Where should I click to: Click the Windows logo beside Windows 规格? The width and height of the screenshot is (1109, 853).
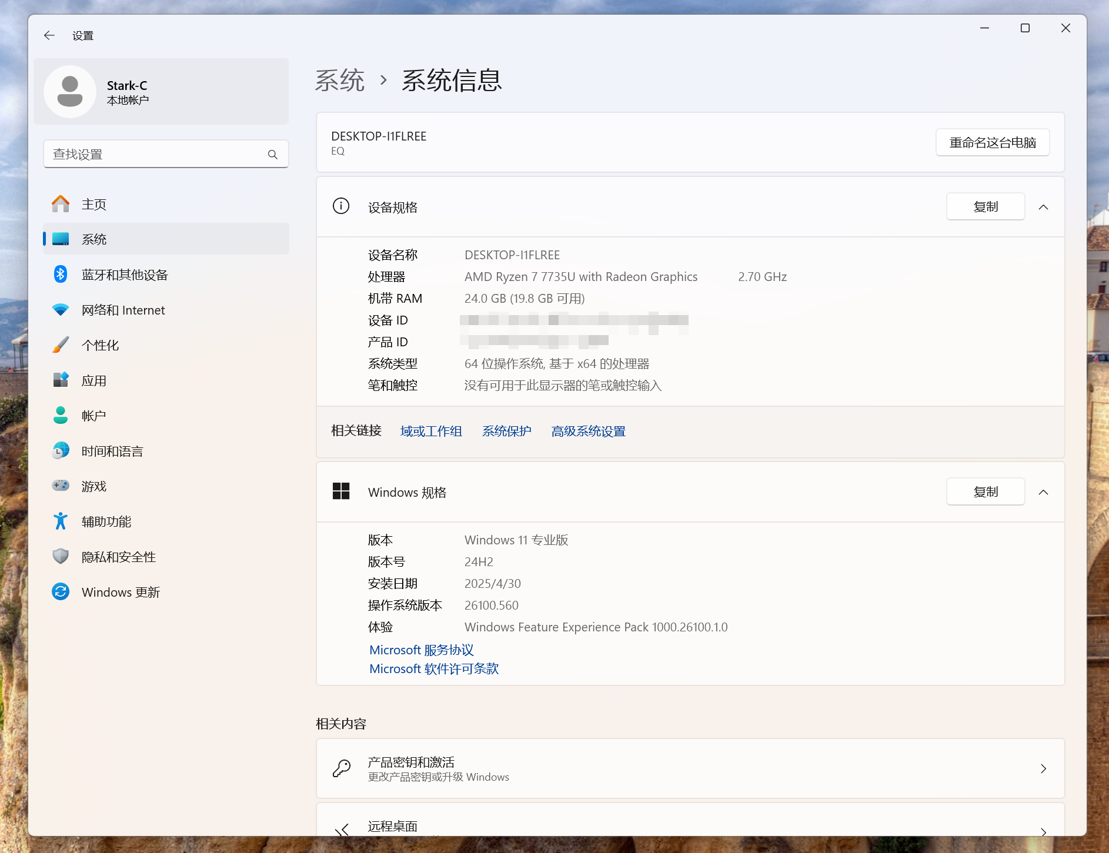(341, 491)
